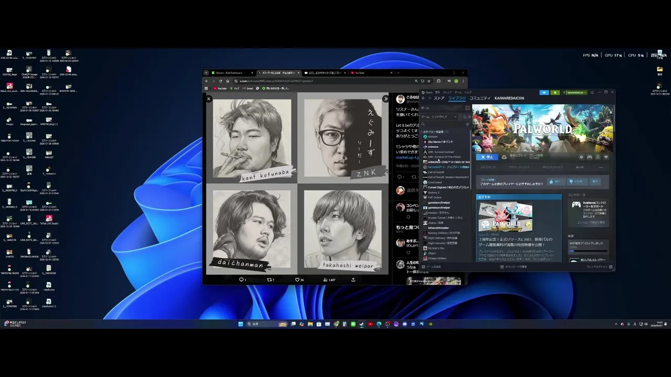Switch Steam library to grid view icon

[468, 108]
